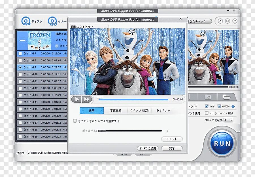
Task: Open the user account icon
Action: (220, 21)
